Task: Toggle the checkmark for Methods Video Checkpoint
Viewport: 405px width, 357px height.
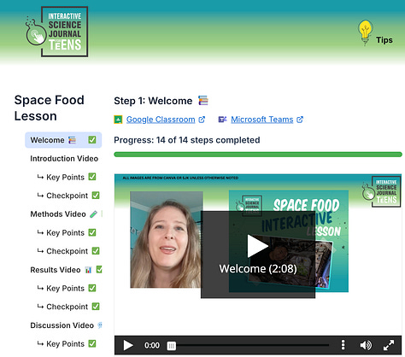Action: pyautogui.click(x=96, y=251)
